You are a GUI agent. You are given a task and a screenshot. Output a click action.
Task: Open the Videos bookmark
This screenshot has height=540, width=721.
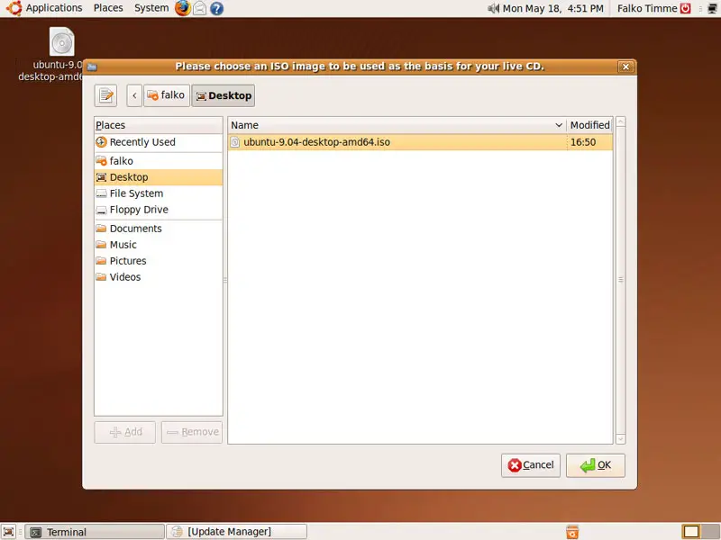pos(159,277)
